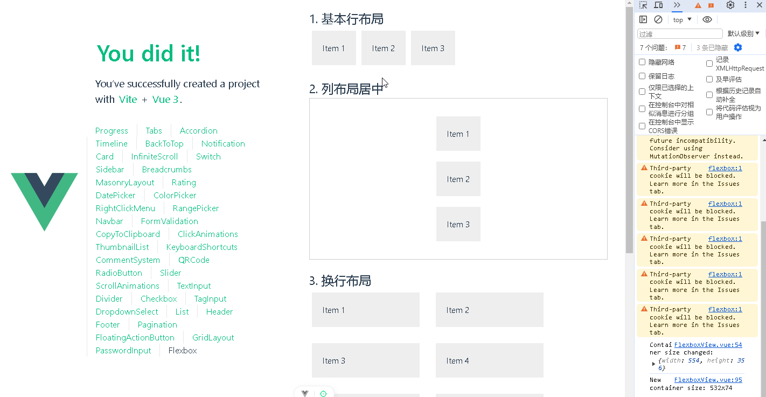Click the orange issues badge icon

click(x=711, y=5)
